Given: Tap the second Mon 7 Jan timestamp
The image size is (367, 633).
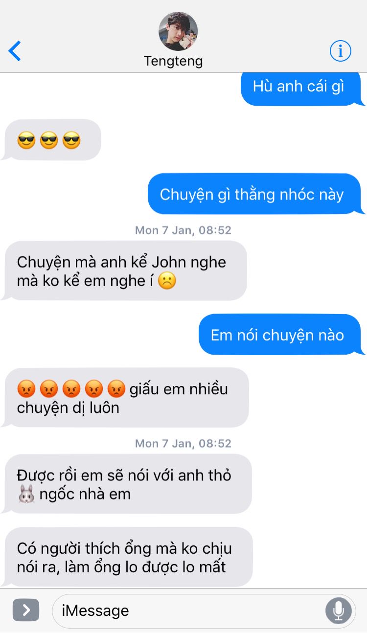Looking at the screenshot, I should tap(183, 443).
